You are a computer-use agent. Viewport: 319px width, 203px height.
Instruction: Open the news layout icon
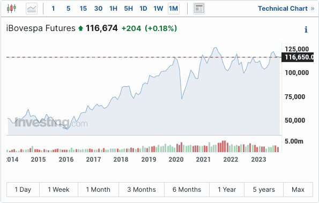[199, 9]
